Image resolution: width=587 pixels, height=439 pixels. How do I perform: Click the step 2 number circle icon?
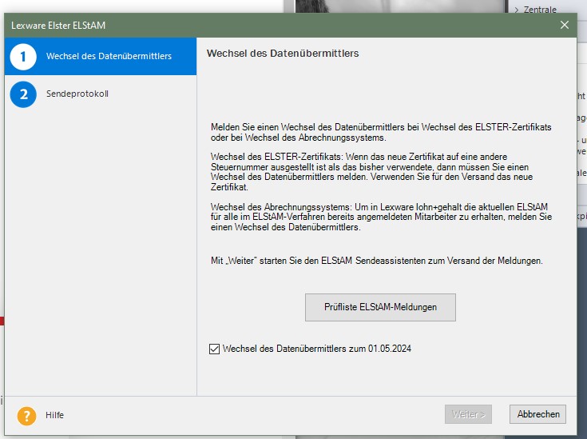[23, 94]
